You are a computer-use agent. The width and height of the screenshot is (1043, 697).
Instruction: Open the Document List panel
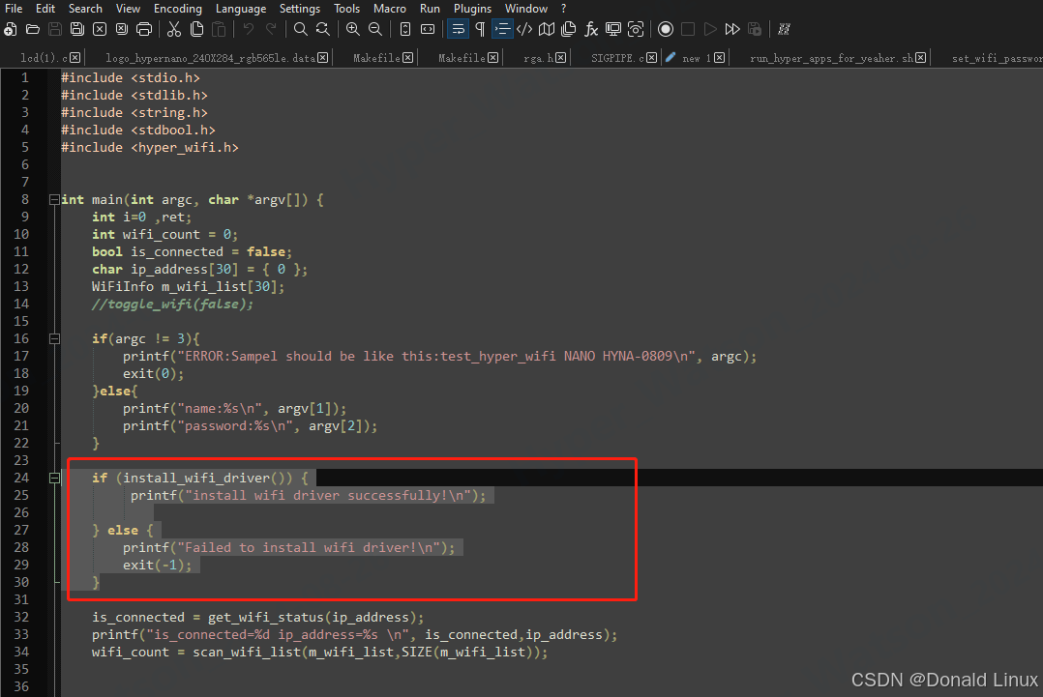tap(569, 29)
